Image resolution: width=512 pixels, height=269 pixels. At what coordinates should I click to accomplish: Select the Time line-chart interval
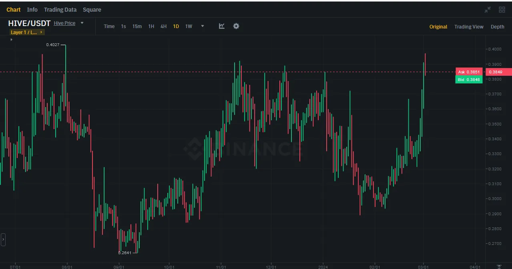coord(109,26)
